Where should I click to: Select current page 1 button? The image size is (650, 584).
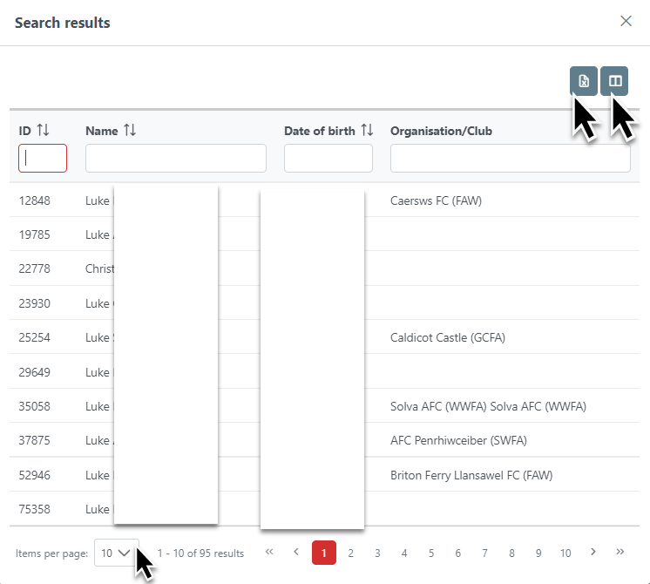(323, 553)
